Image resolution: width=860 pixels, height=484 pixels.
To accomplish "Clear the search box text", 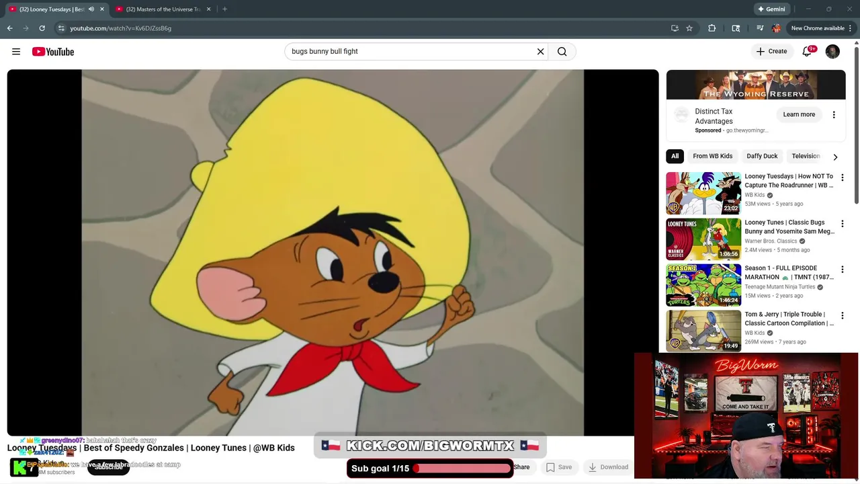I will [540, 52].
